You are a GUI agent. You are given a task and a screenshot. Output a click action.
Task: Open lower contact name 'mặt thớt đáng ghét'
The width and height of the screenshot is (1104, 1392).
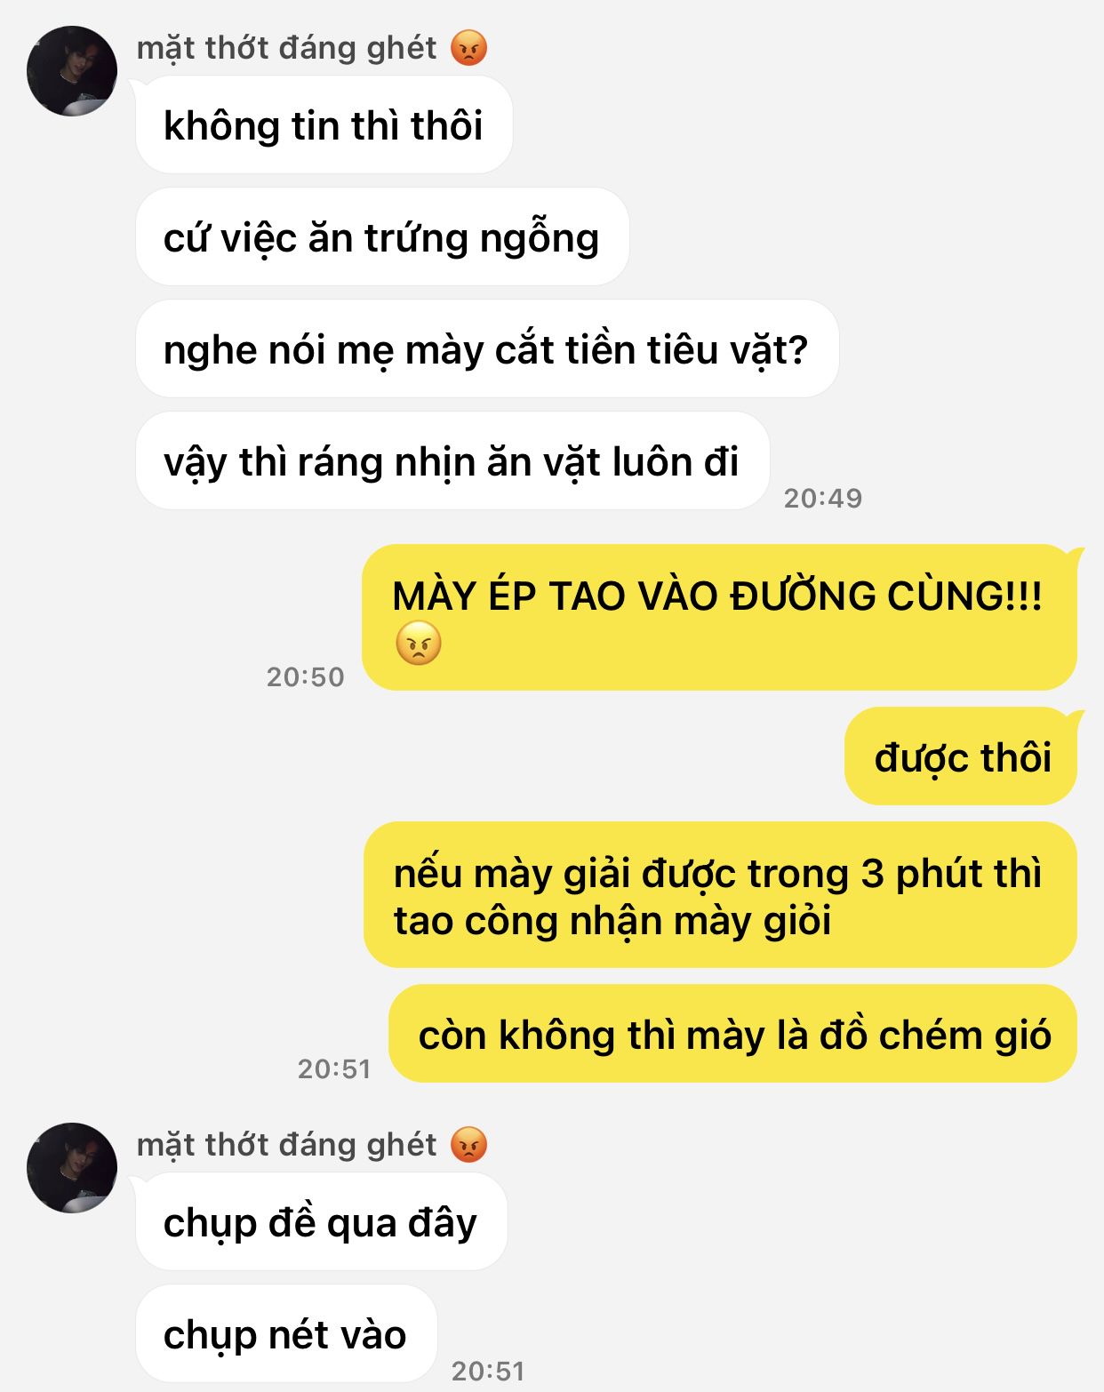pos(286,1145)
